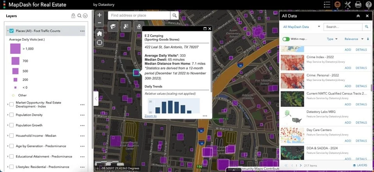View details for Day Care Centers
Screen dimensions: 374x172
[361, 141]
